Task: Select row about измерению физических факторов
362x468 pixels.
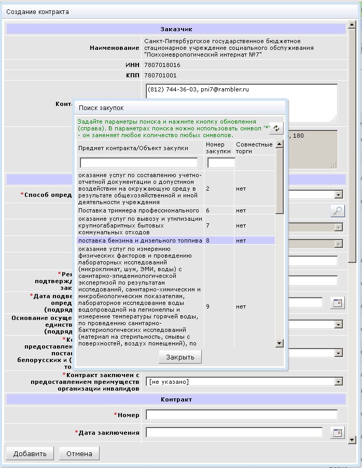Action: point(176,296)
